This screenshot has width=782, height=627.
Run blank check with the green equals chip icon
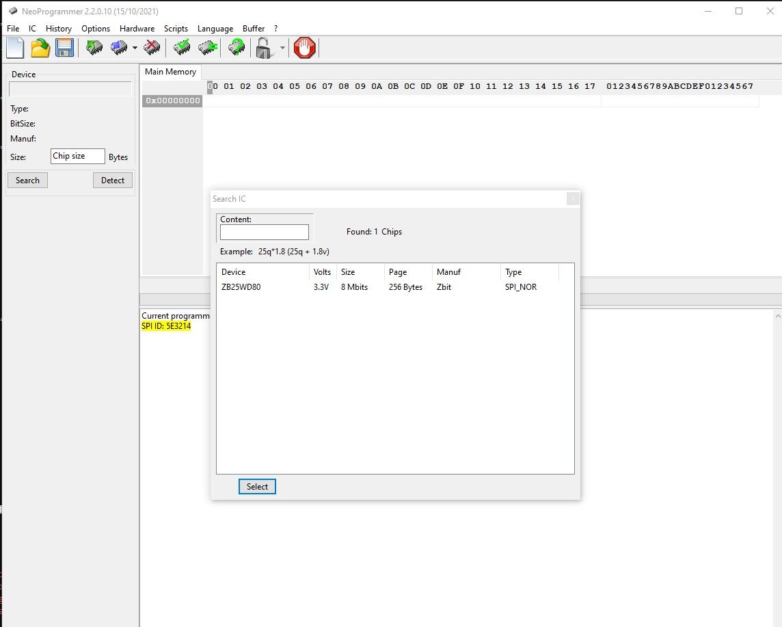point(208,48)
